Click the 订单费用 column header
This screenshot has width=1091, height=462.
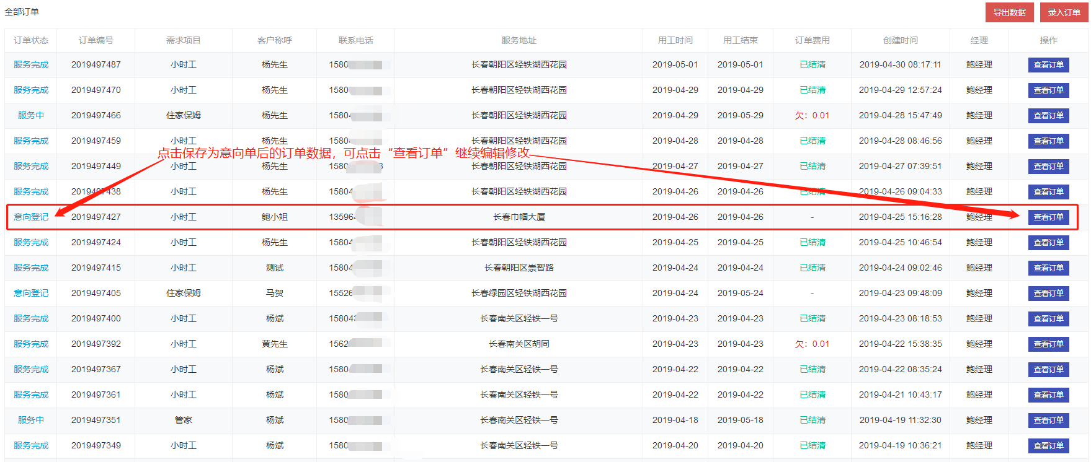(813, 40)
